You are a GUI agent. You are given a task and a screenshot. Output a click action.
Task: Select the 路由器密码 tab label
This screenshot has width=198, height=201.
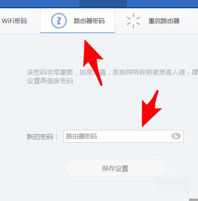point(89,21)
